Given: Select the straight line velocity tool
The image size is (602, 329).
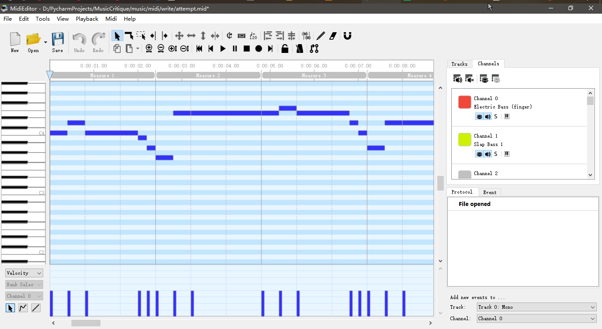Looking at the screenshot, I should [x=36, y=308].
